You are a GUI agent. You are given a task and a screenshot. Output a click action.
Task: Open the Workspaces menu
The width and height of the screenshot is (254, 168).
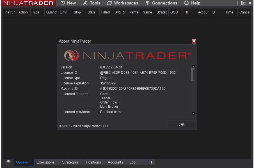click(x=123, y=3)
